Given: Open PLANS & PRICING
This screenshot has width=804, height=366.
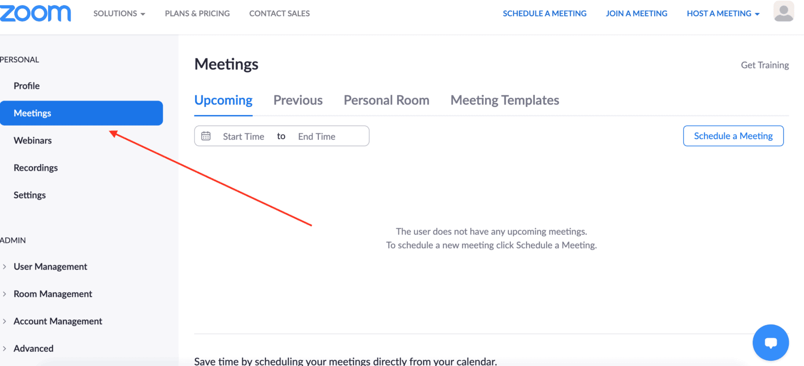Looking at the screenshot, I should [x=197, y=13].
